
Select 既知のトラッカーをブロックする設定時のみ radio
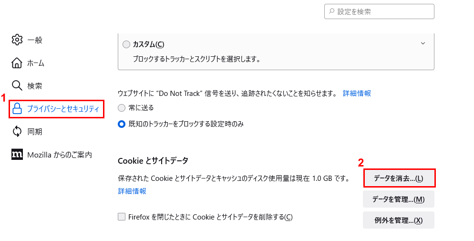[x=121, y=124]
